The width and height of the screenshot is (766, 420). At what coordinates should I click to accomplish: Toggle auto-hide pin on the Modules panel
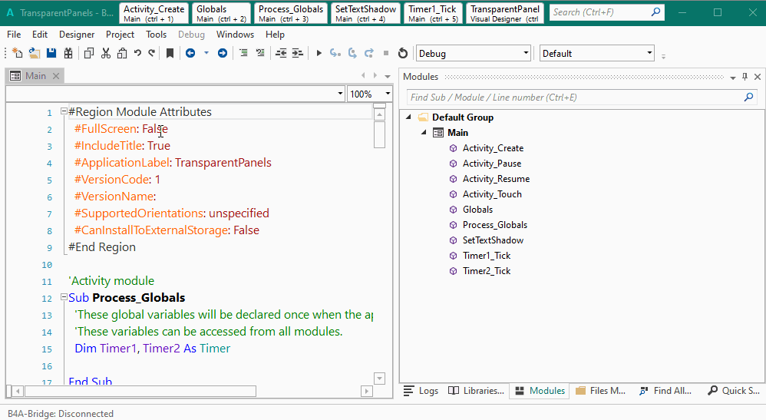(745, 77)
